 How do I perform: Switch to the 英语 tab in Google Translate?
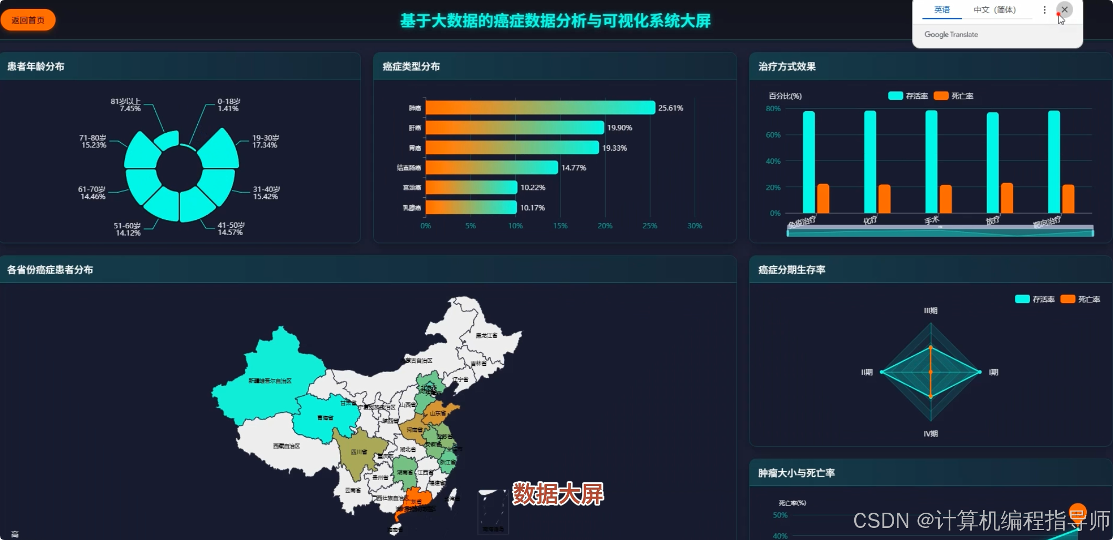941,9
